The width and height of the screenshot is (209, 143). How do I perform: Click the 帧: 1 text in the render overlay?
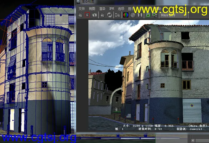119,129
